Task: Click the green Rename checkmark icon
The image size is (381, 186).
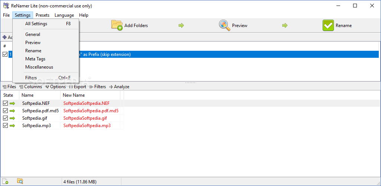Action: point(328,25)
